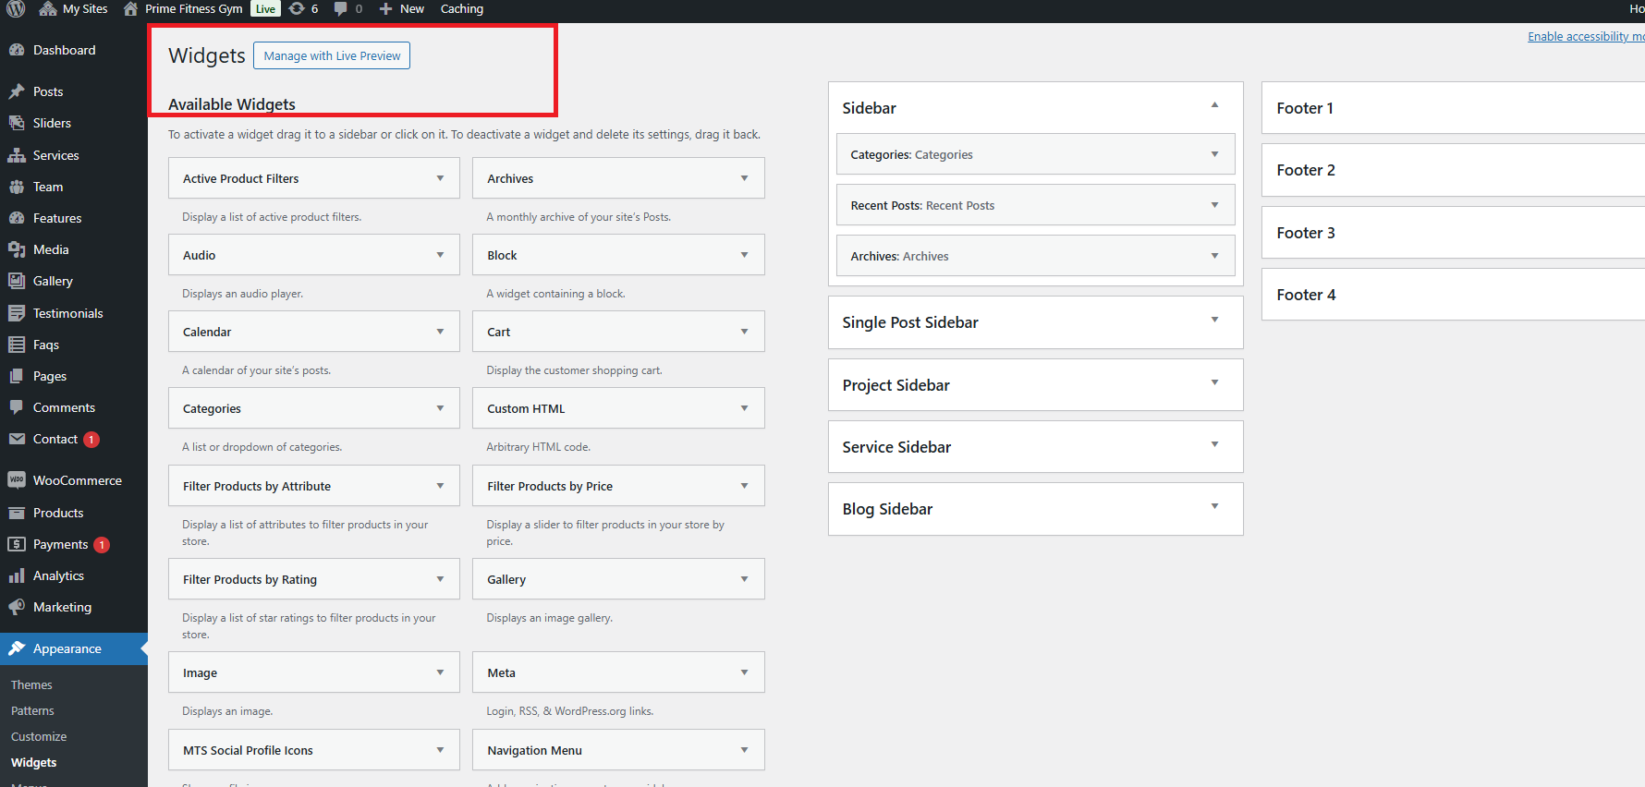Click the Posts pushpin icon
Image resolution: width=1645 pixels, height=787 pixels.
point(17,91)
